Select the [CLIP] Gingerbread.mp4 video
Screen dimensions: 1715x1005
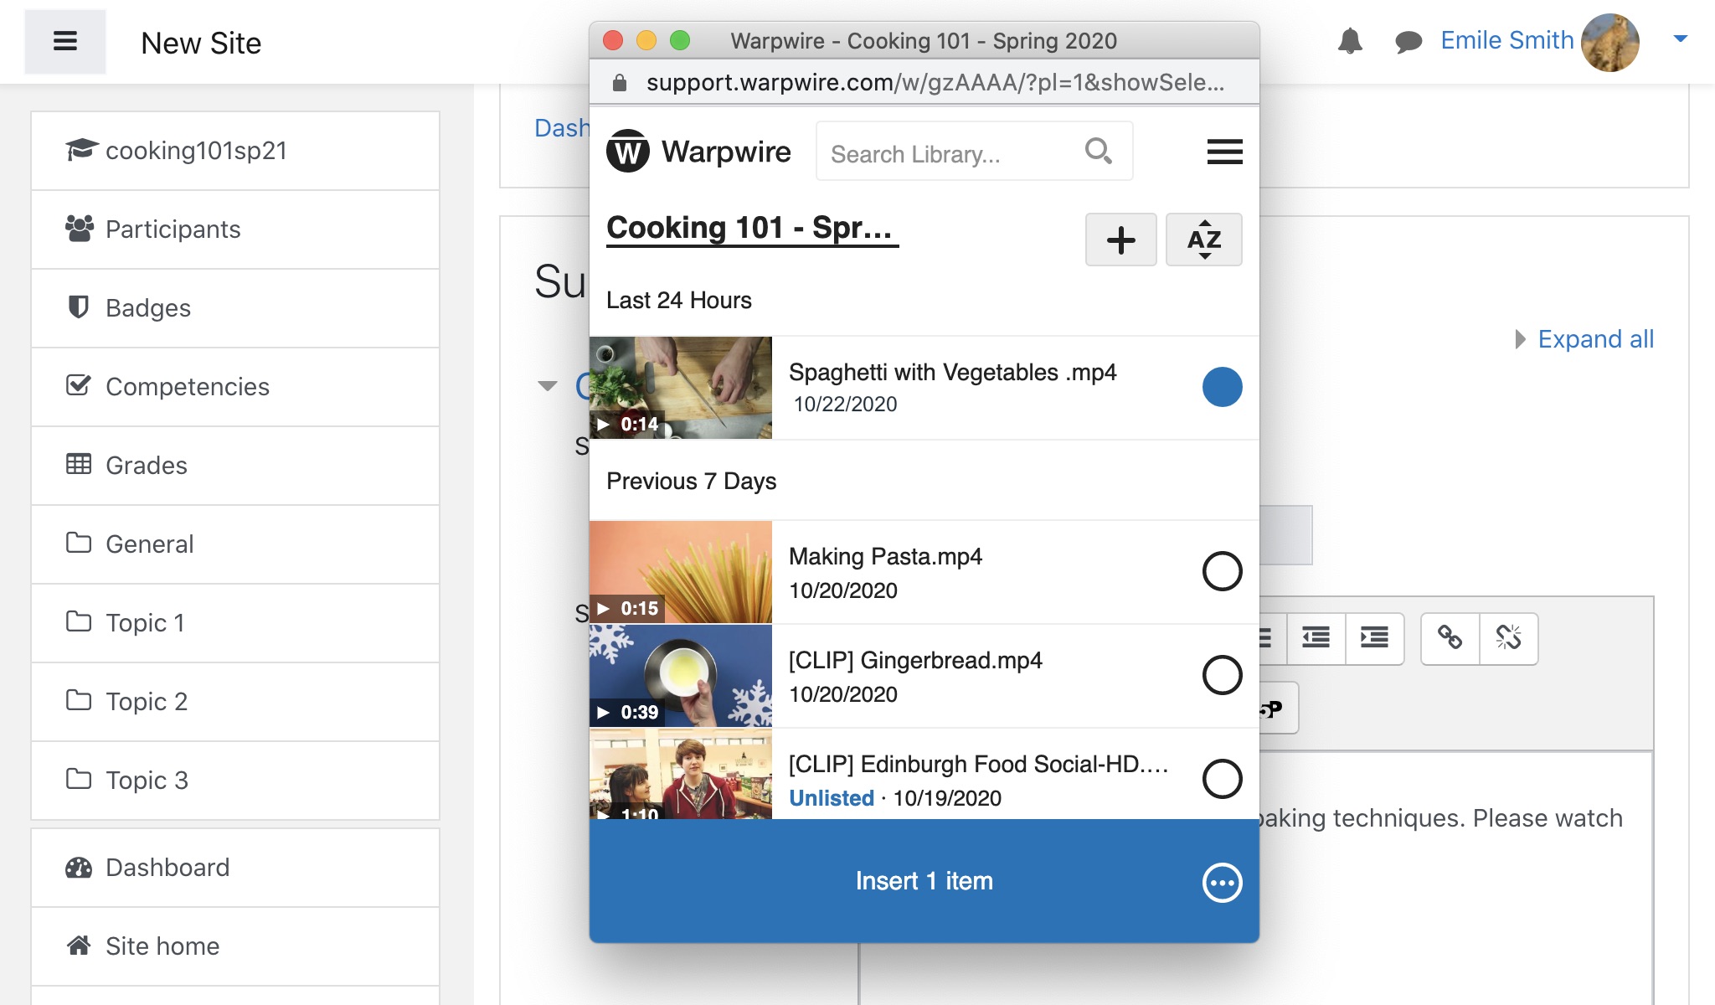(x=1222, y=675)
